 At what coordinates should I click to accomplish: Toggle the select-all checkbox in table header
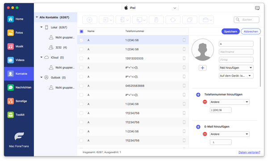pyautogui.click(x=82, y=31)
